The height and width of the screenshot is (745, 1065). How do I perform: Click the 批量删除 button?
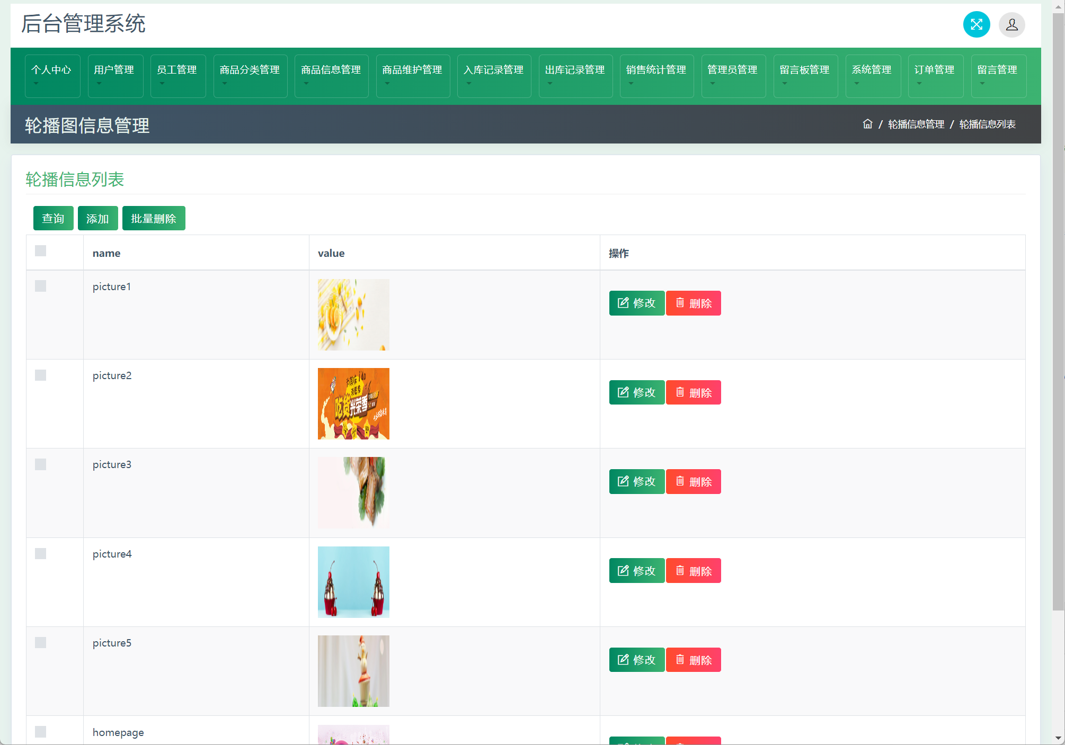point(154,218)
